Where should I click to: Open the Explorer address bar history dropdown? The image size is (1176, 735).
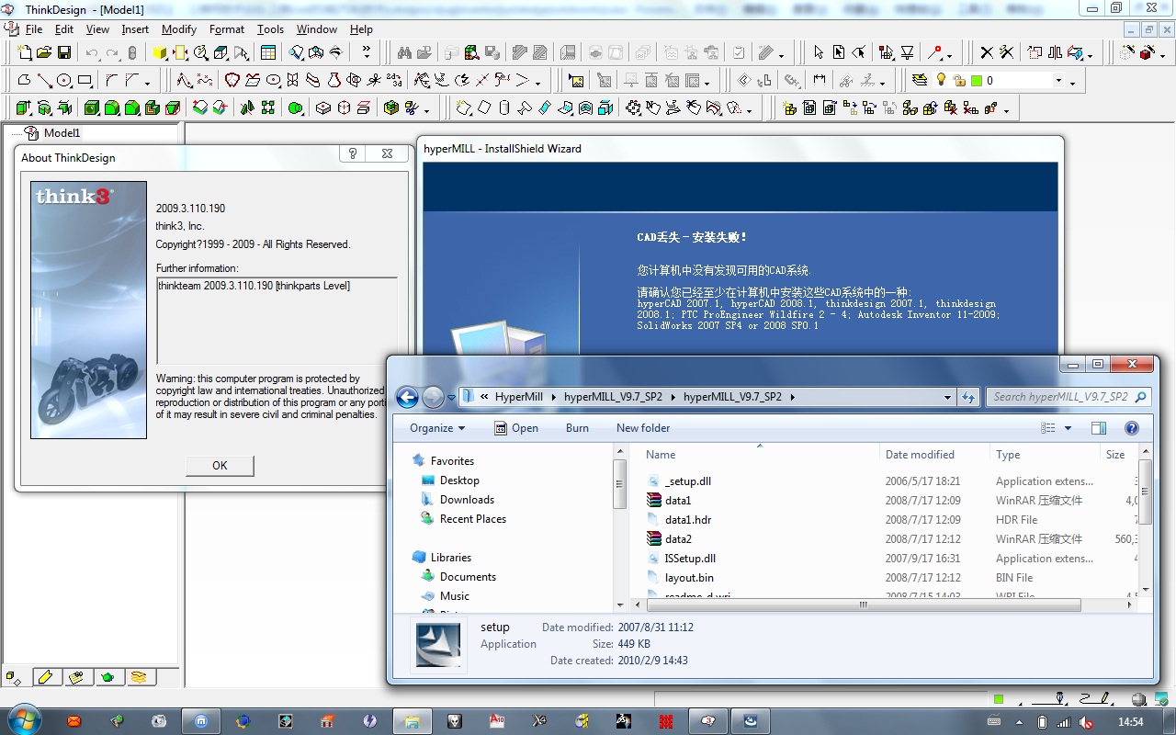pos(947,397)
